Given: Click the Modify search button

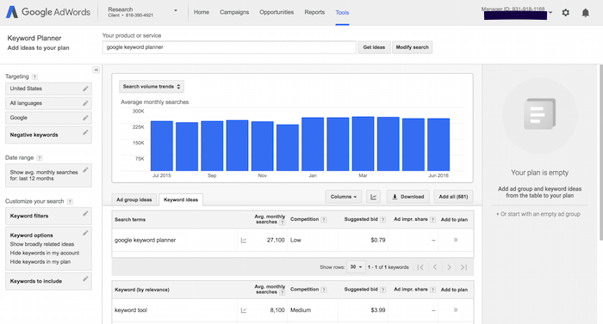Looking at the screenshot, I should 413,47.
